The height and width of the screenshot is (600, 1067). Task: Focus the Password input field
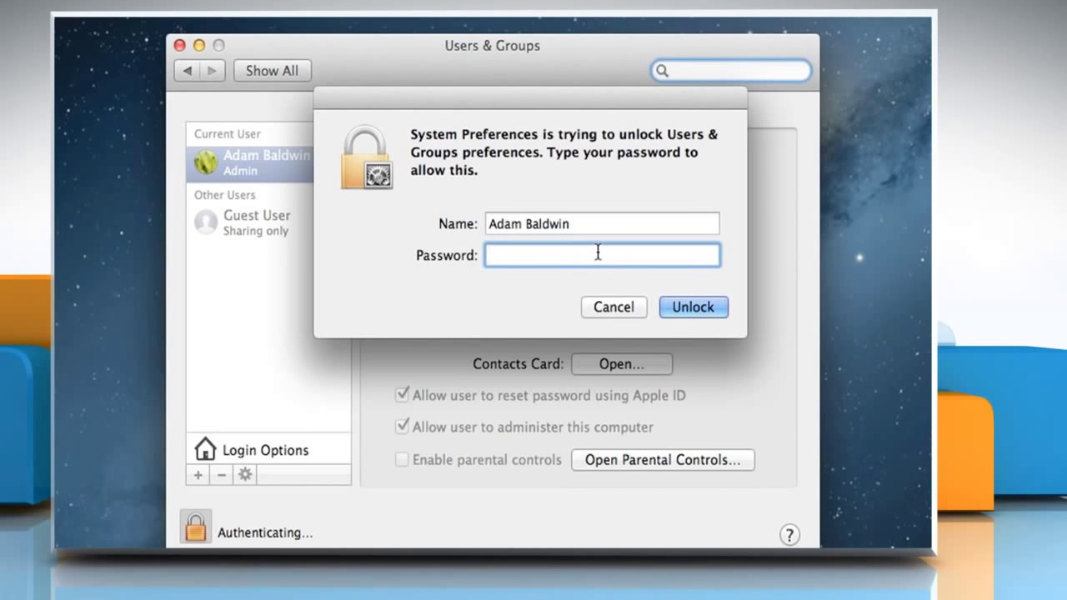(603, 255)
